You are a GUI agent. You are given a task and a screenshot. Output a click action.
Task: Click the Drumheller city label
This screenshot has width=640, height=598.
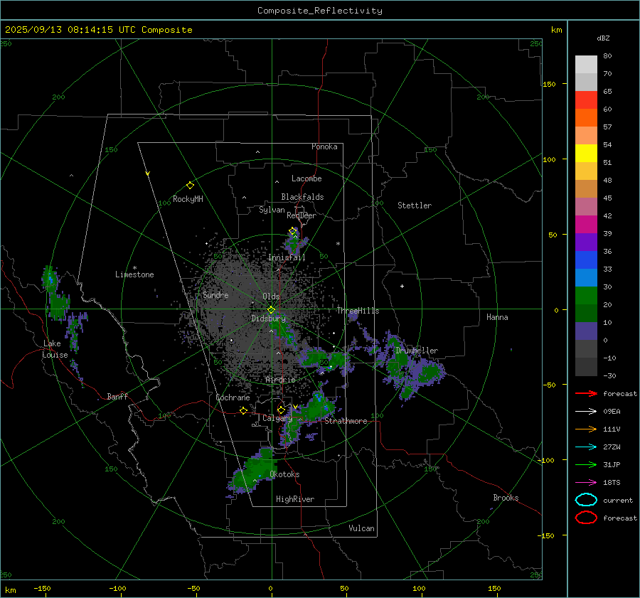click(417, 351)
